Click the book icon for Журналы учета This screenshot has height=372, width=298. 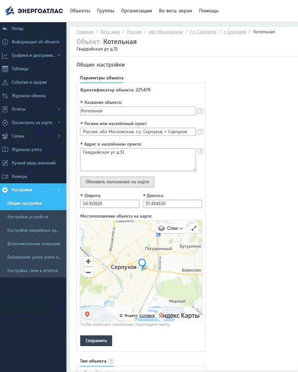(x=5, y=150)
